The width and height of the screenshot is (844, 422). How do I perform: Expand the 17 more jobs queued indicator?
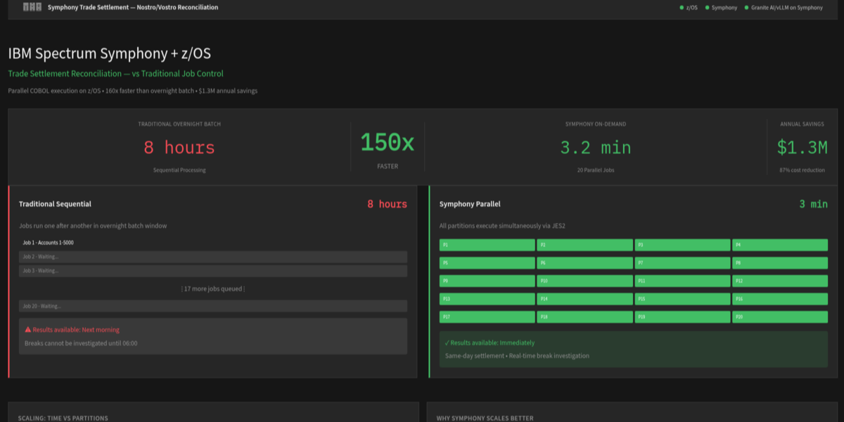pos(212,288)
